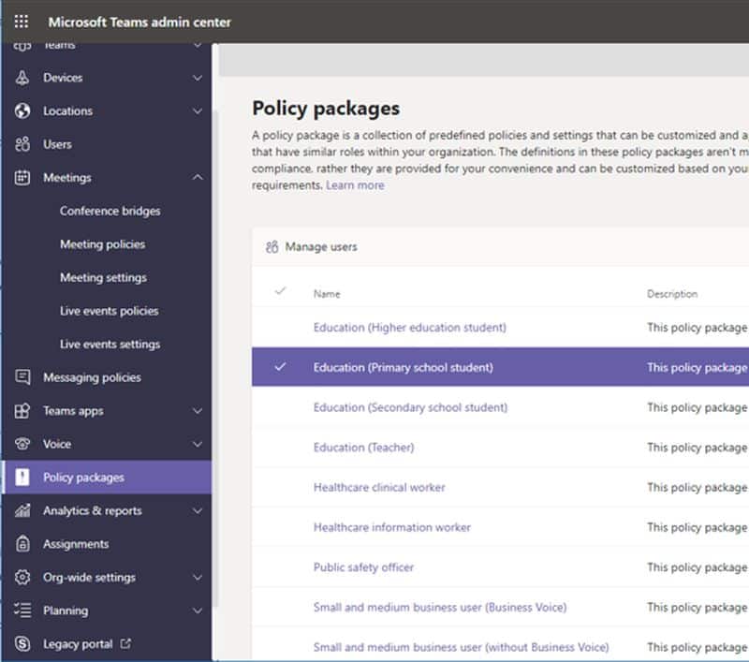This screenshot has width=749, height=662.
Task: Open Small and medium business user (Business Voice)
Action: (x=440, y=607)
